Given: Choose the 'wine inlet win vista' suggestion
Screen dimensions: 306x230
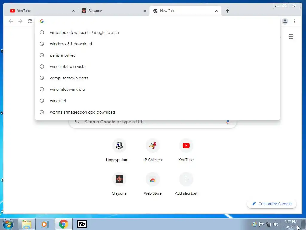Looking at the screenshot, I should (x=157, y=89).
